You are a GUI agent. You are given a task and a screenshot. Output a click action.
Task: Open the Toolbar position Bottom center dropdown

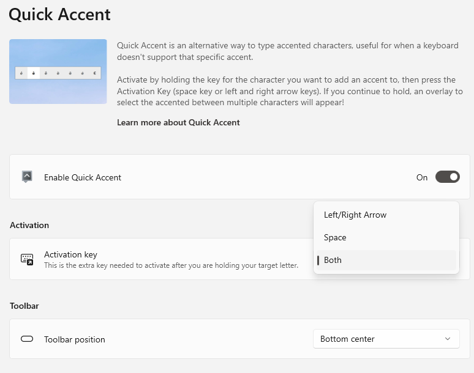tap(386, 339)
